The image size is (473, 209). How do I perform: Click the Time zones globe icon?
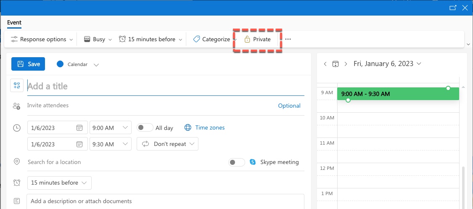tap(188, 127)
